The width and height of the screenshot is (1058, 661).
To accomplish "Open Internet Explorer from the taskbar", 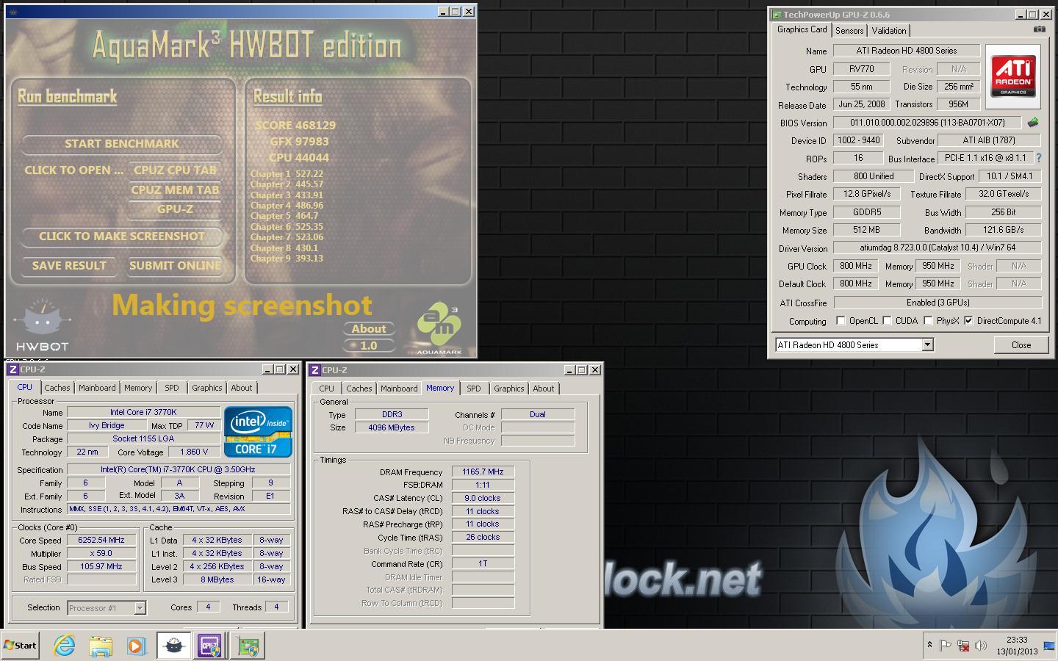I will 65,646.
